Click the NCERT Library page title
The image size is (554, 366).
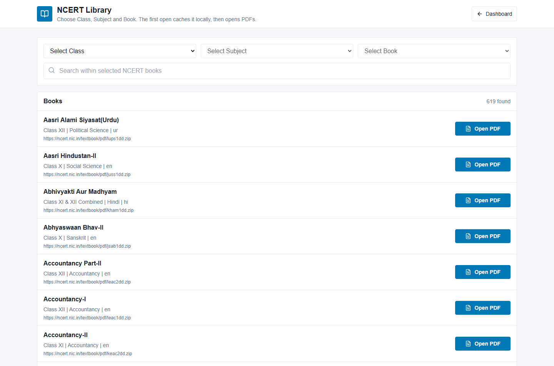[x=84, y=10]
